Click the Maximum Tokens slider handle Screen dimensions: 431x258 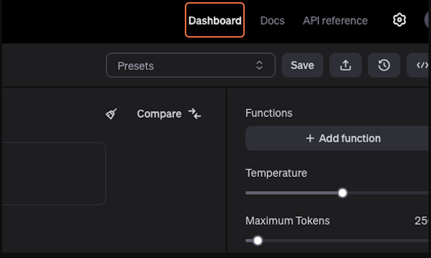(x=258, y=240)
